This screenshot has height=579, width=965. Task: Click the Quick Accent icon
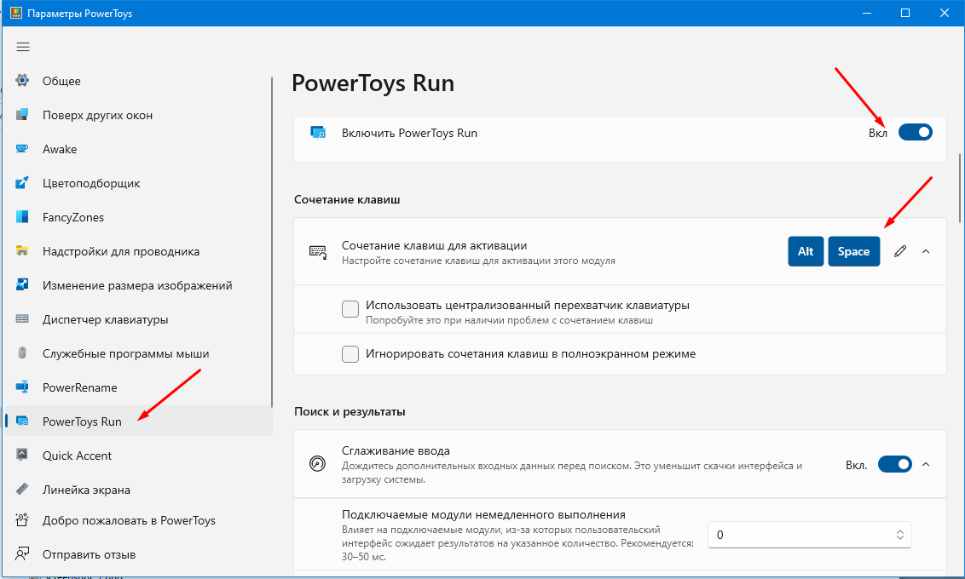pyautogui.click(x=22, y=456)
